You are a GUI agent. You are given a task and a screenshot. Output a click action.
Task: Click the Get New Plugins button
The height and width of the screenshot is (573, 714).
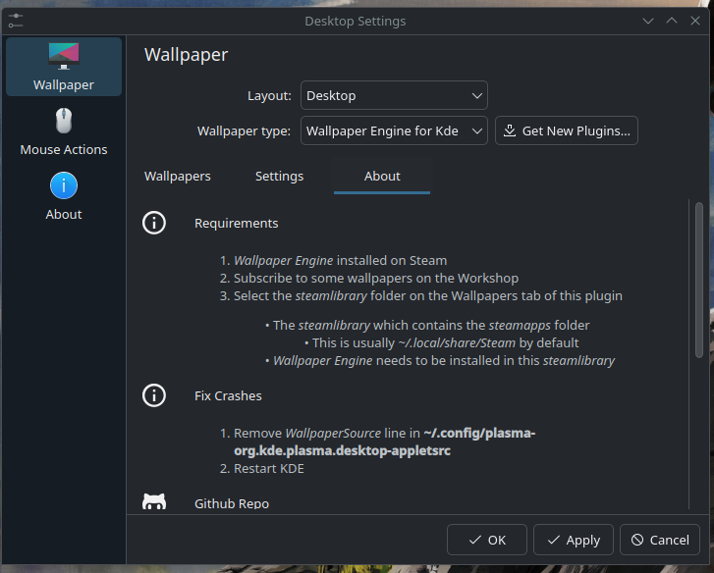[x=567, y=130]
